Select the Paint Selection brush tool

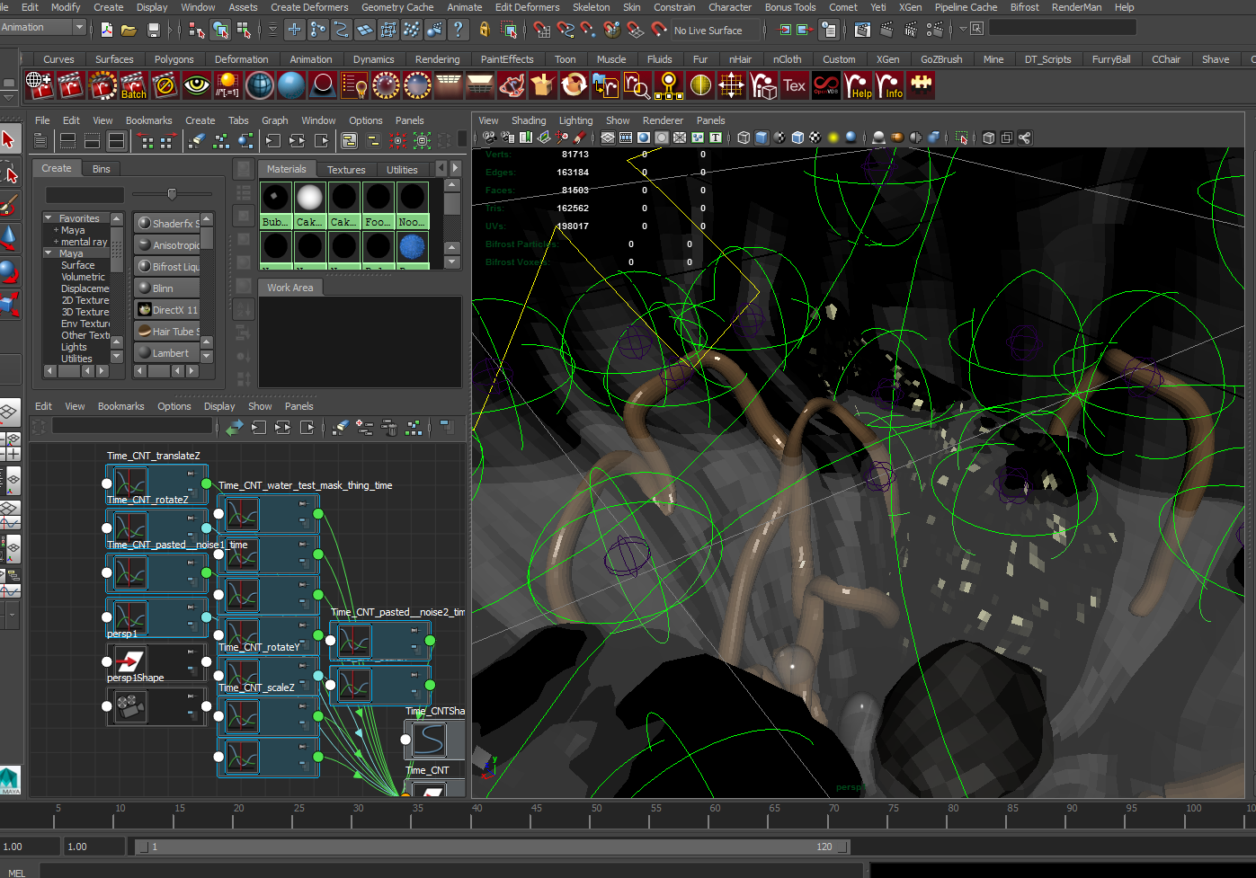[x=9, y=206]
